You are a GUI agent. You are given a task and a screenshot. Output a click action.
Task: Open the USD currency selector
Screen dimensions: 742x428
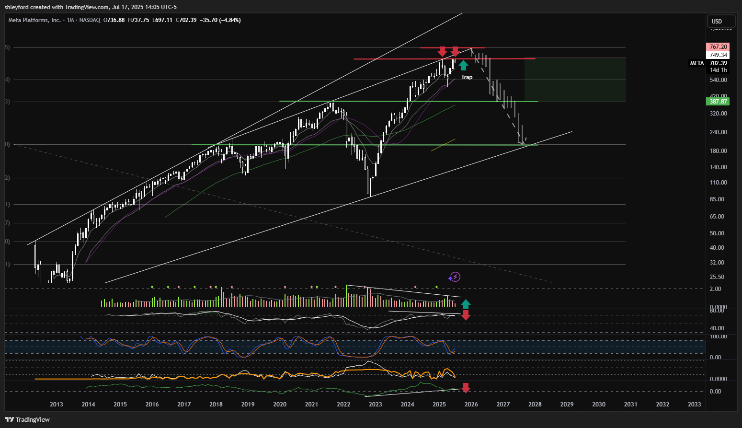tap(721, 21)
